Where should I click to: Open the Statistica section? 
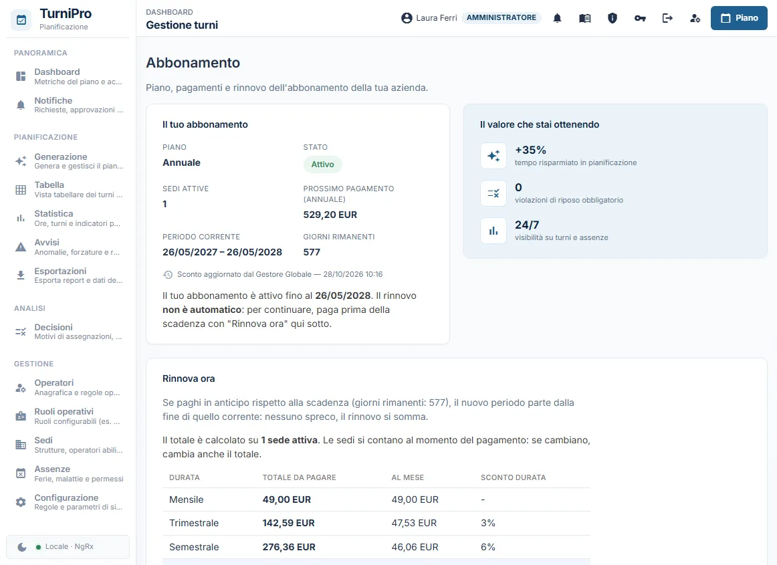click(x=68, y=218)
